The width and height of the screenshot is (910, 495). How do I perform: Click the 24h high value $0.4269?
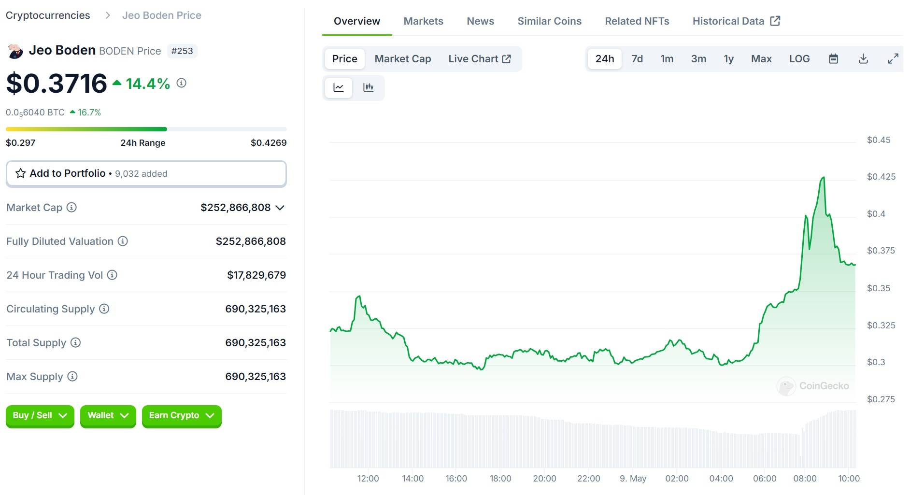(269, 143)
